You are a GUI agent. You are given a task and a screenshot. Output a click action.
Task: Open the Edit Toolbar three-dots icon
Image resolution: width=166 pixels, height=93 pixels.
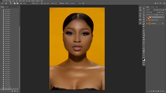(x=144, y=55)
